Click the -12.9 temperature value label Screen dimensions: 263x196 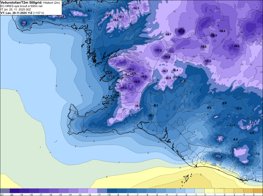click(108, 15)
